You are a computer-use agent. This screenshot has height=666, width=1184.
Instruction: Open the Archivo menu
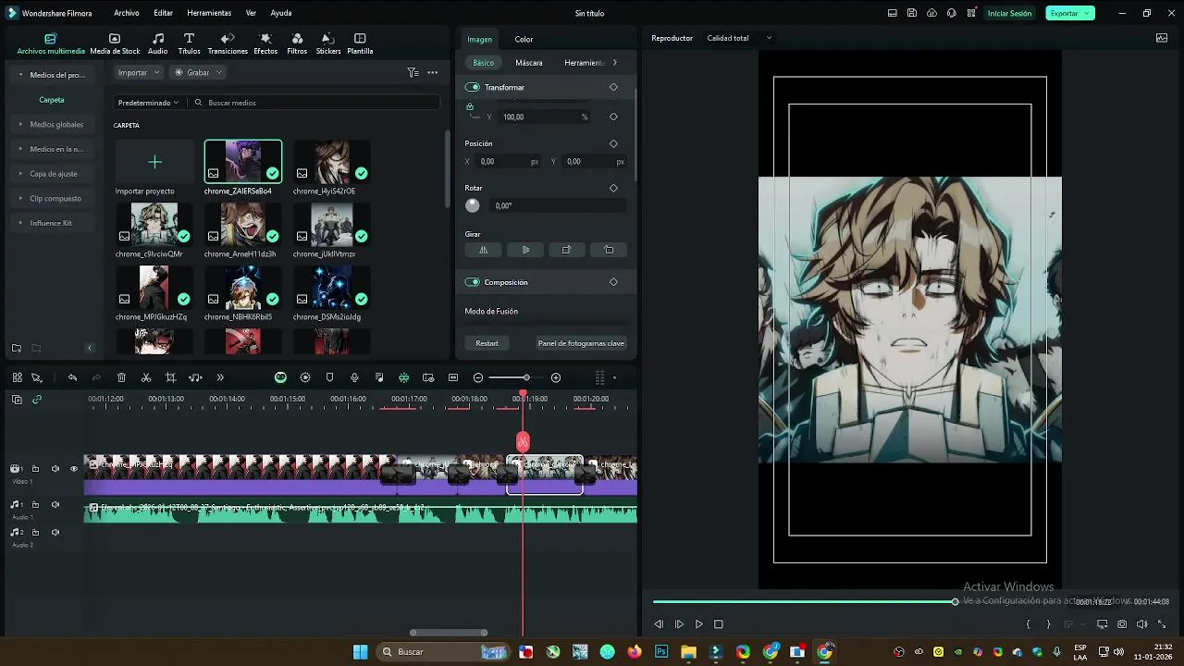click(x=127, y=13)
